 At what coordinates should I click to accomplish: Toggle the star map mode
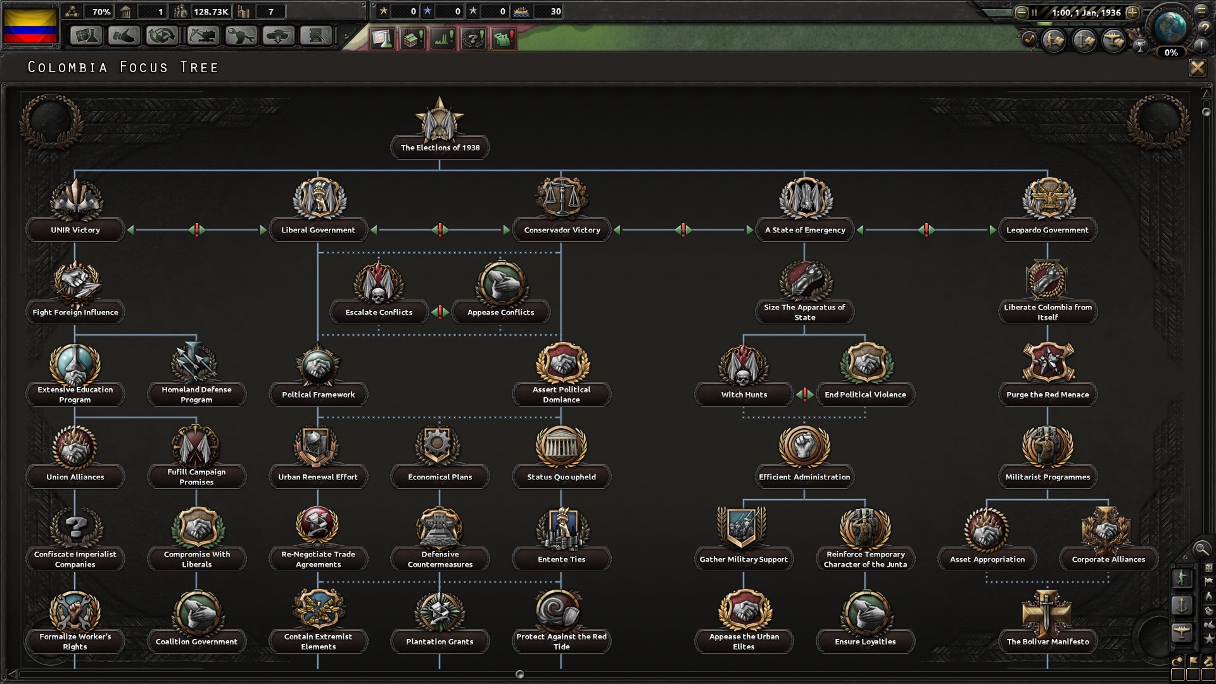(x=1208, y=640)
